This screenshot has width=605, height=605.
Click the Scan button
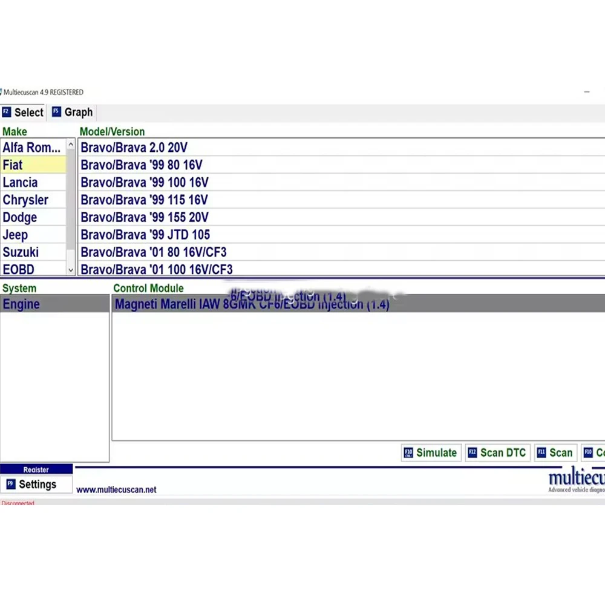click(x=555, y=452)
